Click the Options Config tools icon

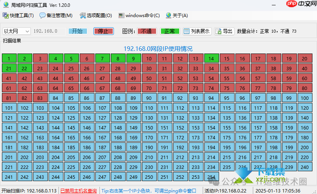83,16
